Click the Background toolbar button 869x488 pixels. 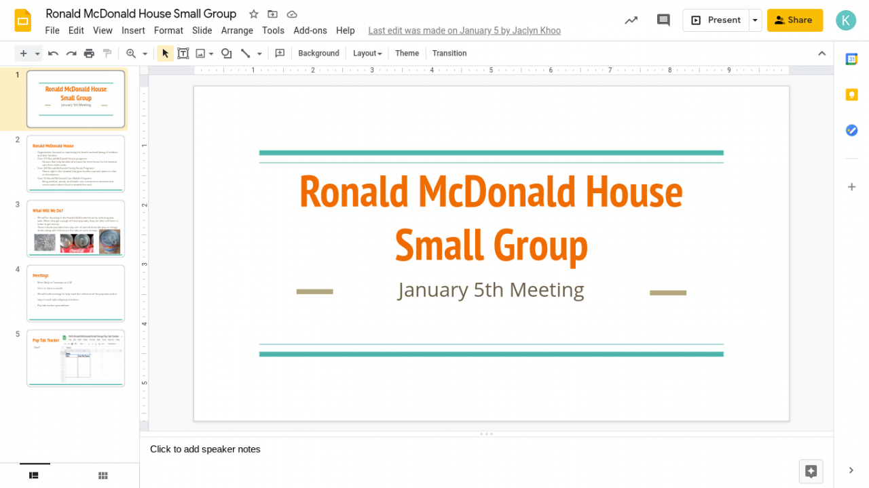pos(318,54)
